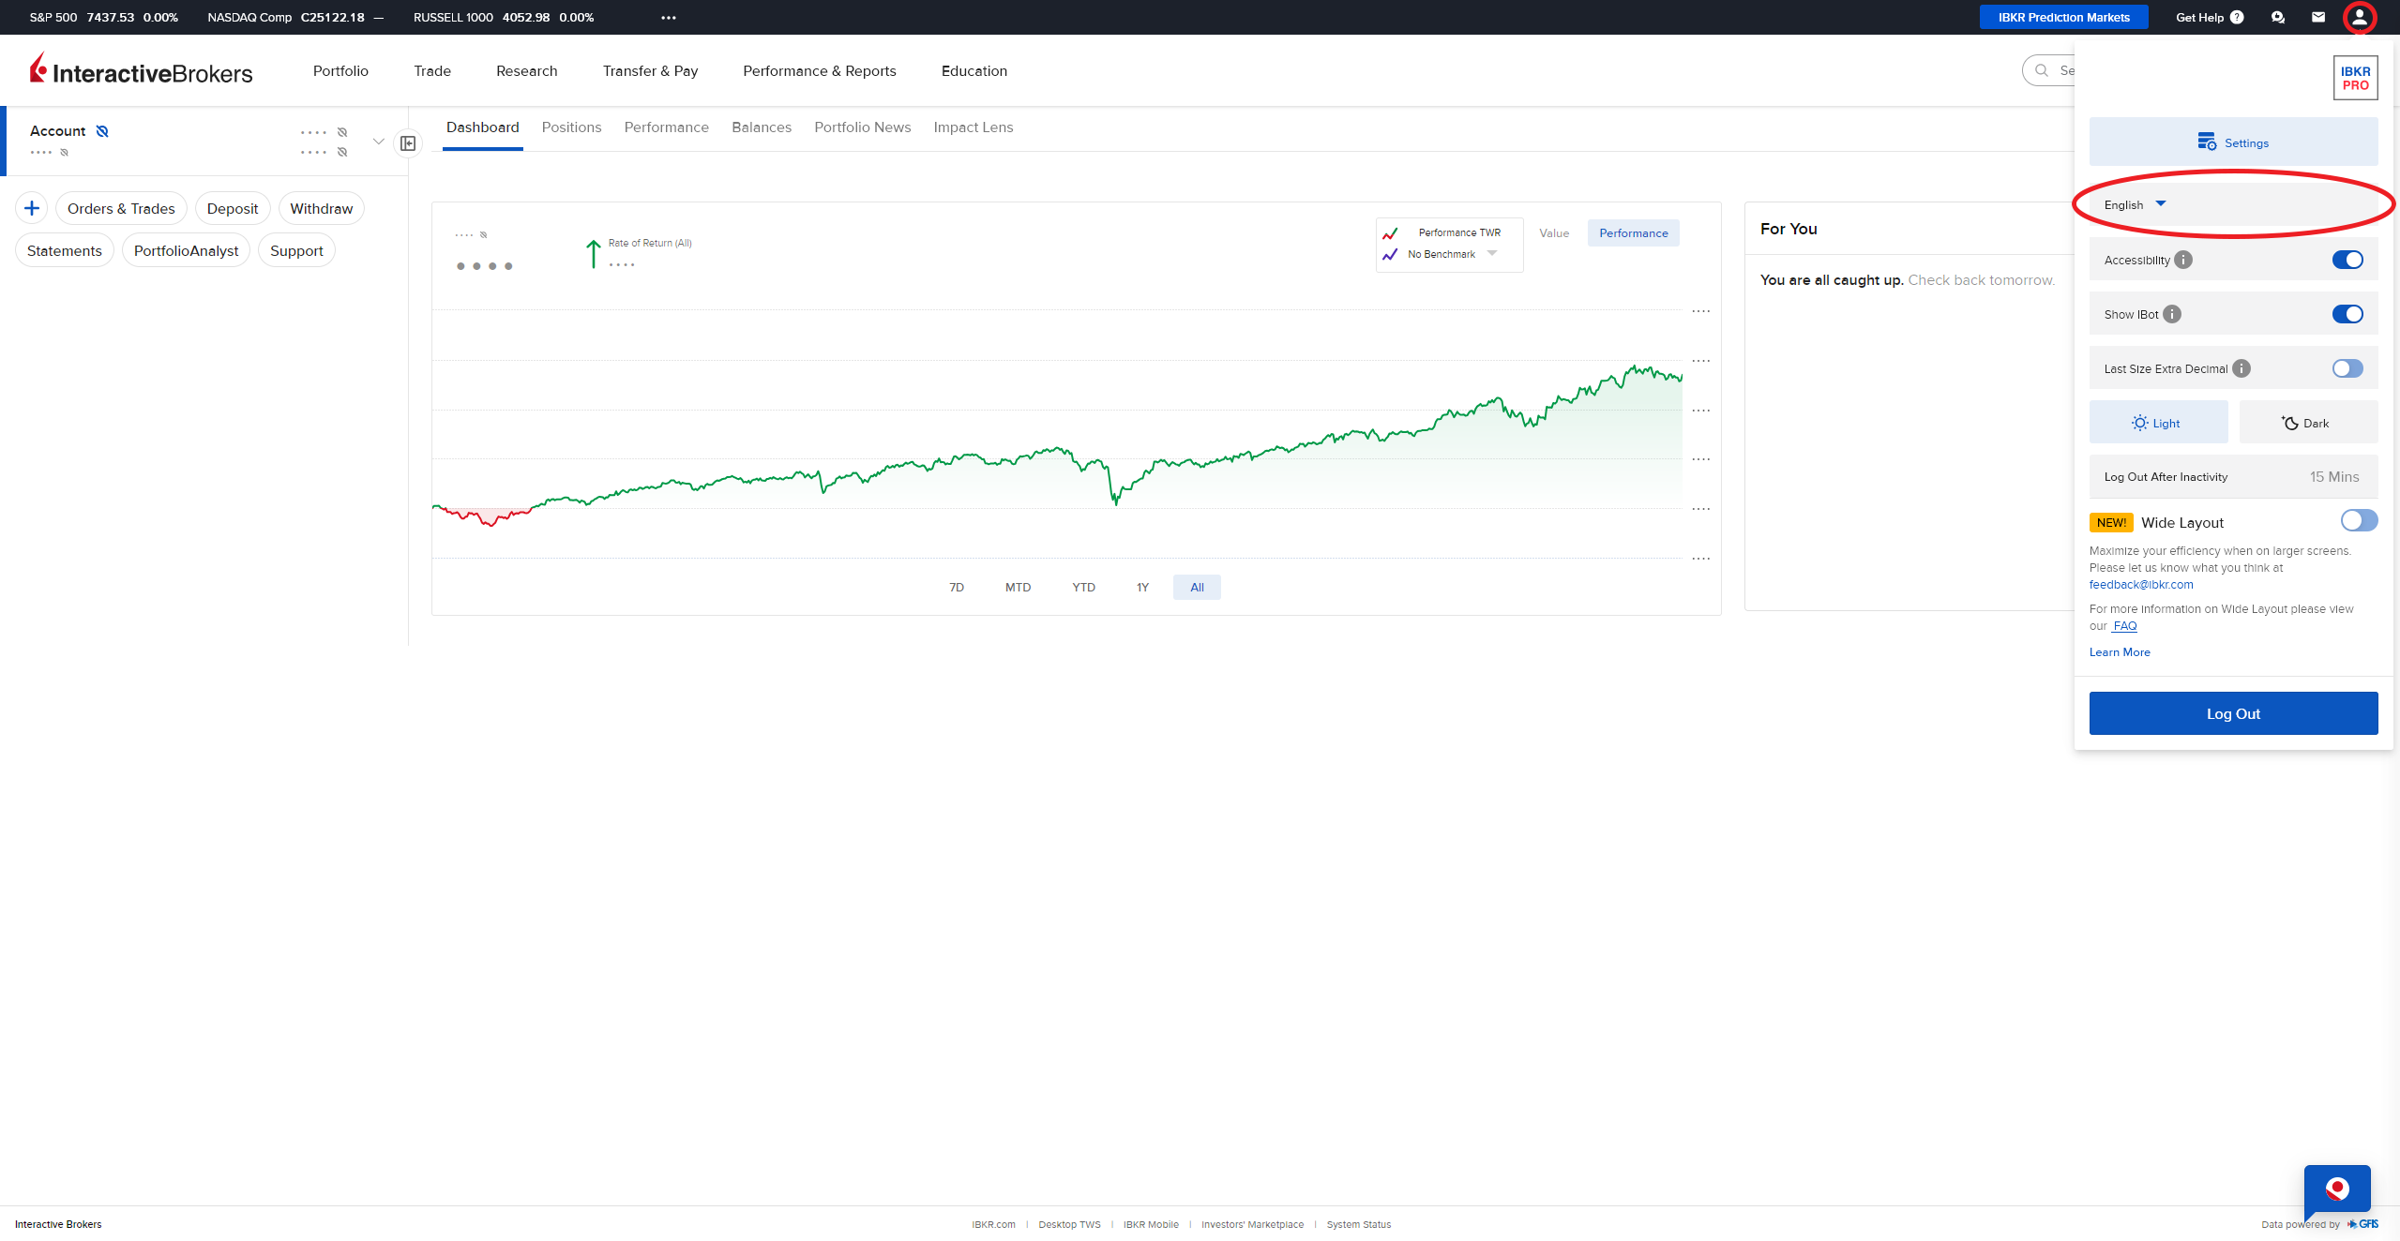Set chart range to MTD
The height and width of the screenshot is (1241, 2400).
click(x=1018, y=587)
